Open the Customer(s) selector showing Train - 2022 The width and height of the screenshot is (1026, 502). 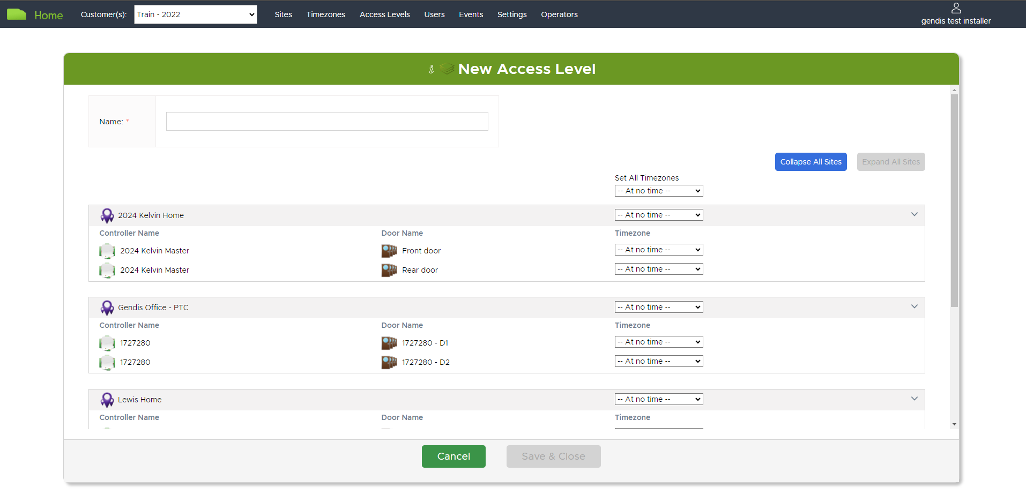(195, 14)
